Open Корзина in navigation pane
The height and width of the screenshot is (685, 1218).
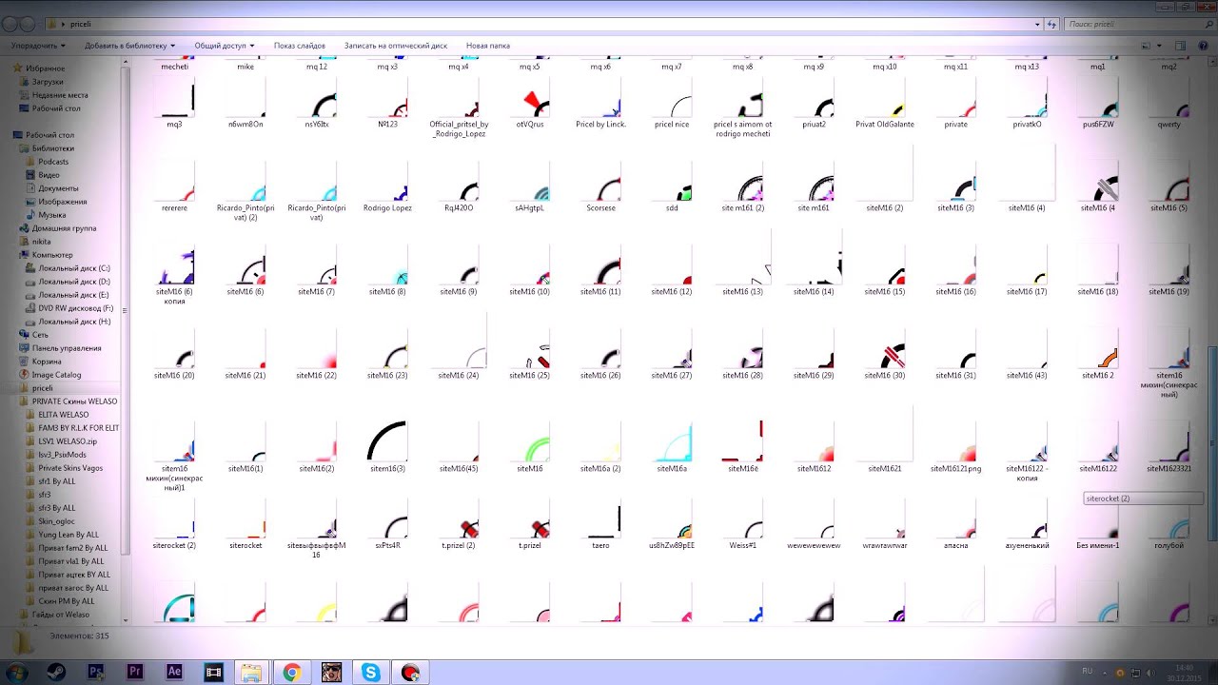pos(40,362)
